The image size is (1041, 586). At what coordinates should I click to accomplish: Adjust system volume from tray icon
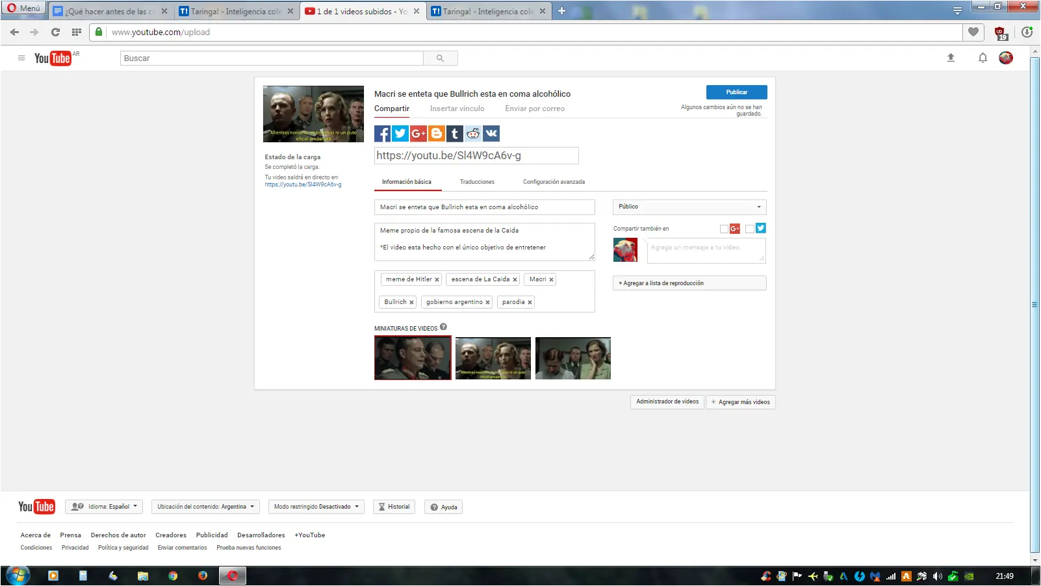click(937, 576)
